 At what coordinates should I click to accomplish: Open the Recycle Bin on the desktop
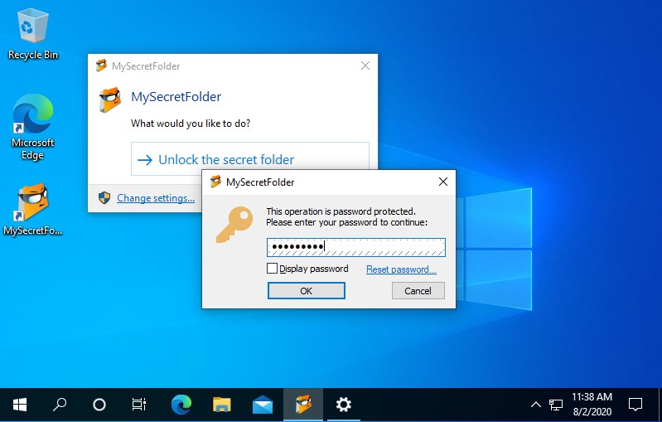pos(32,33)
